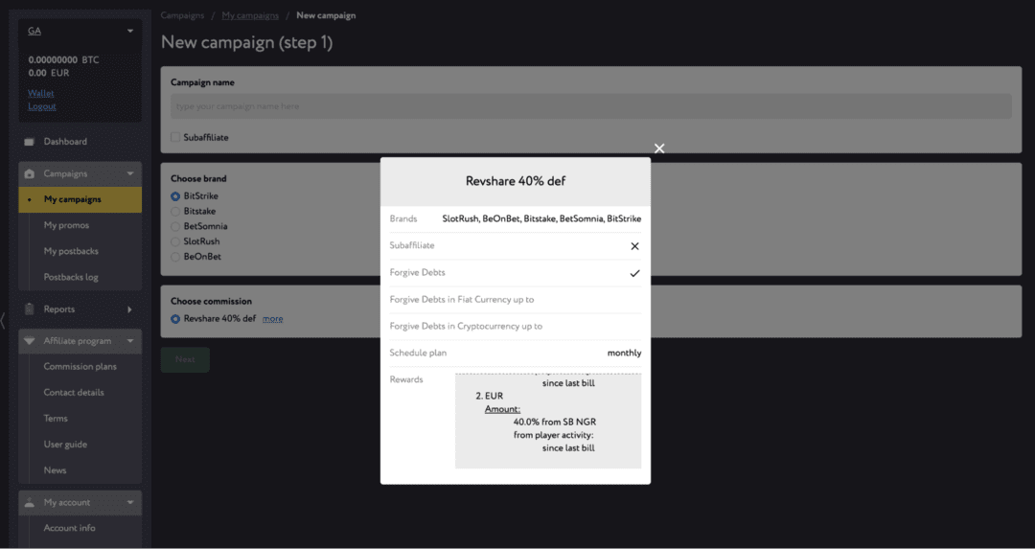Click the New campaign (step 1) heading
Viewport: 1035px width, 549px height.
247,43
